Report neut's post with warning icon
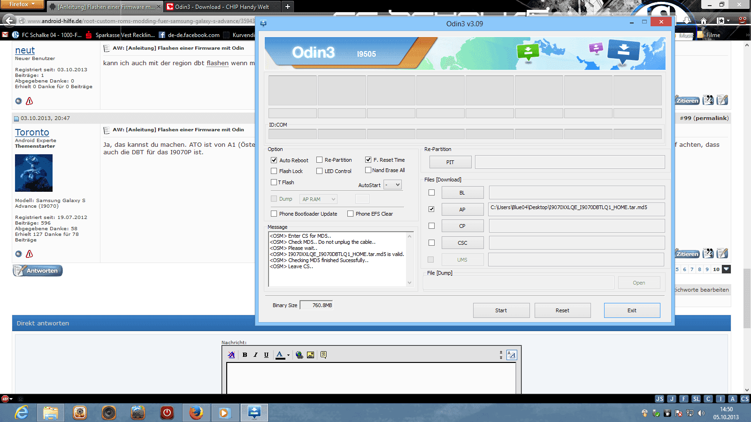Viewport: 751px width, 422px height. point(30,101)
